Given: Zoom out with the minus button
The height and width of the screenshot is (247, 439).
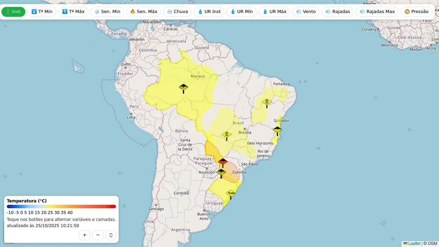Looking at the screenshot, I should 98,235.
